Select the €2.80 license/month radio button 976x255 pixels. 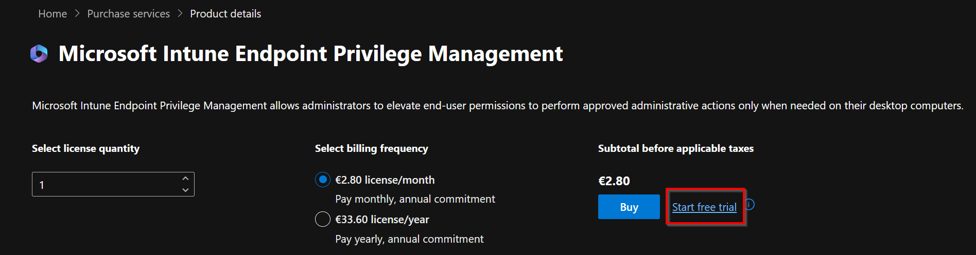[323, 180]
